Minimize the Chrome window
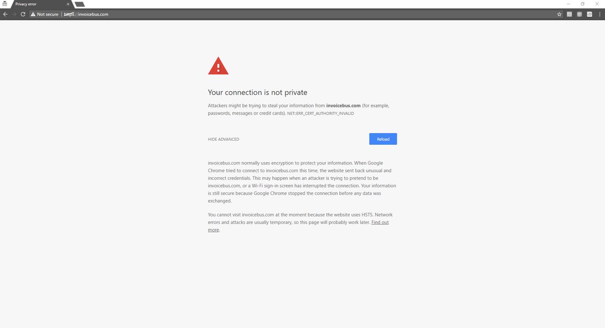 coord(569,4)
